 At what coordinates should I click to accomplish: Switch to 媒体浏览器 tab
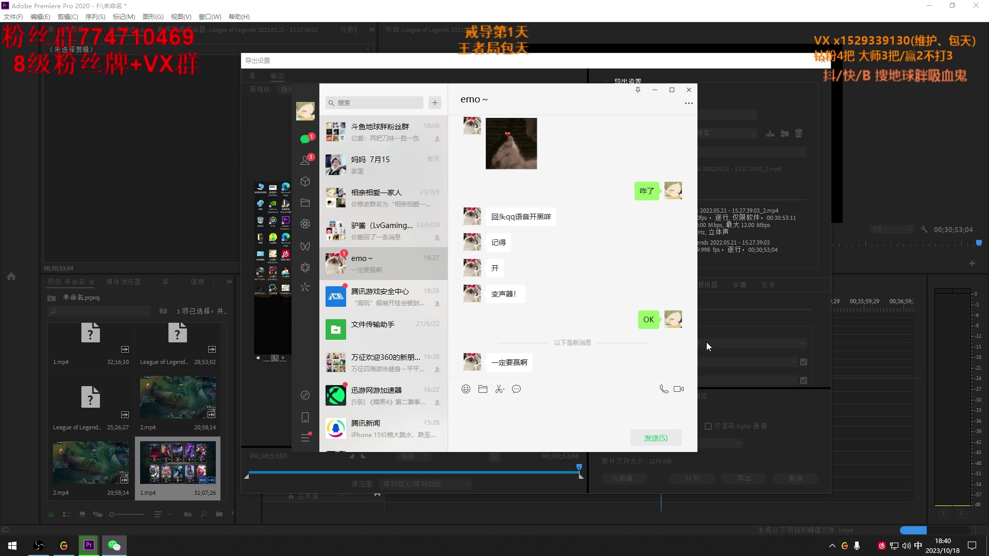point(123,282)
